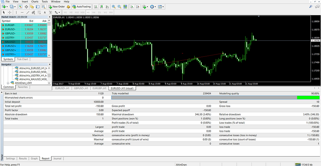
Task: Toggle chart shift from right border
Action: coord(138,7)
